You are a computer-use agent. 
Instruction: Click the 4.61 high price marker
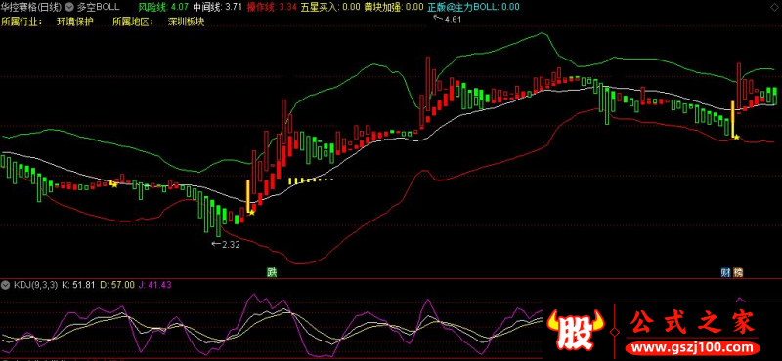point(448,19)
